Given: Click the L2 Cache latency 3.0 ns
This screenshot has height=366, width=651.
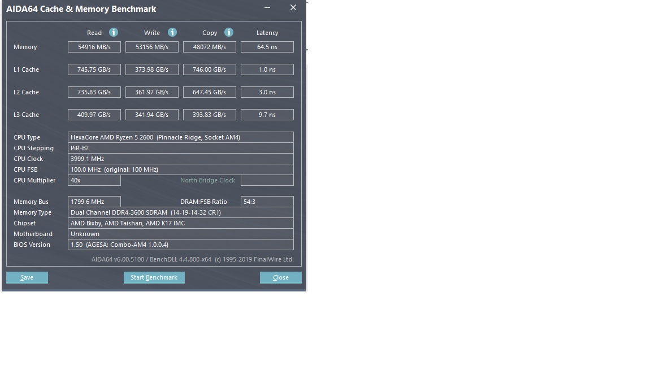Looking at the screenshot, I should click(267, 92).
